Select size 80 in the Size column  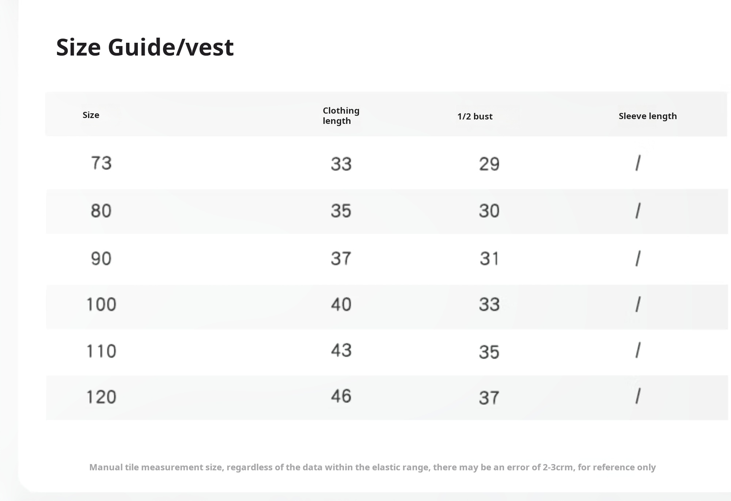101,211
